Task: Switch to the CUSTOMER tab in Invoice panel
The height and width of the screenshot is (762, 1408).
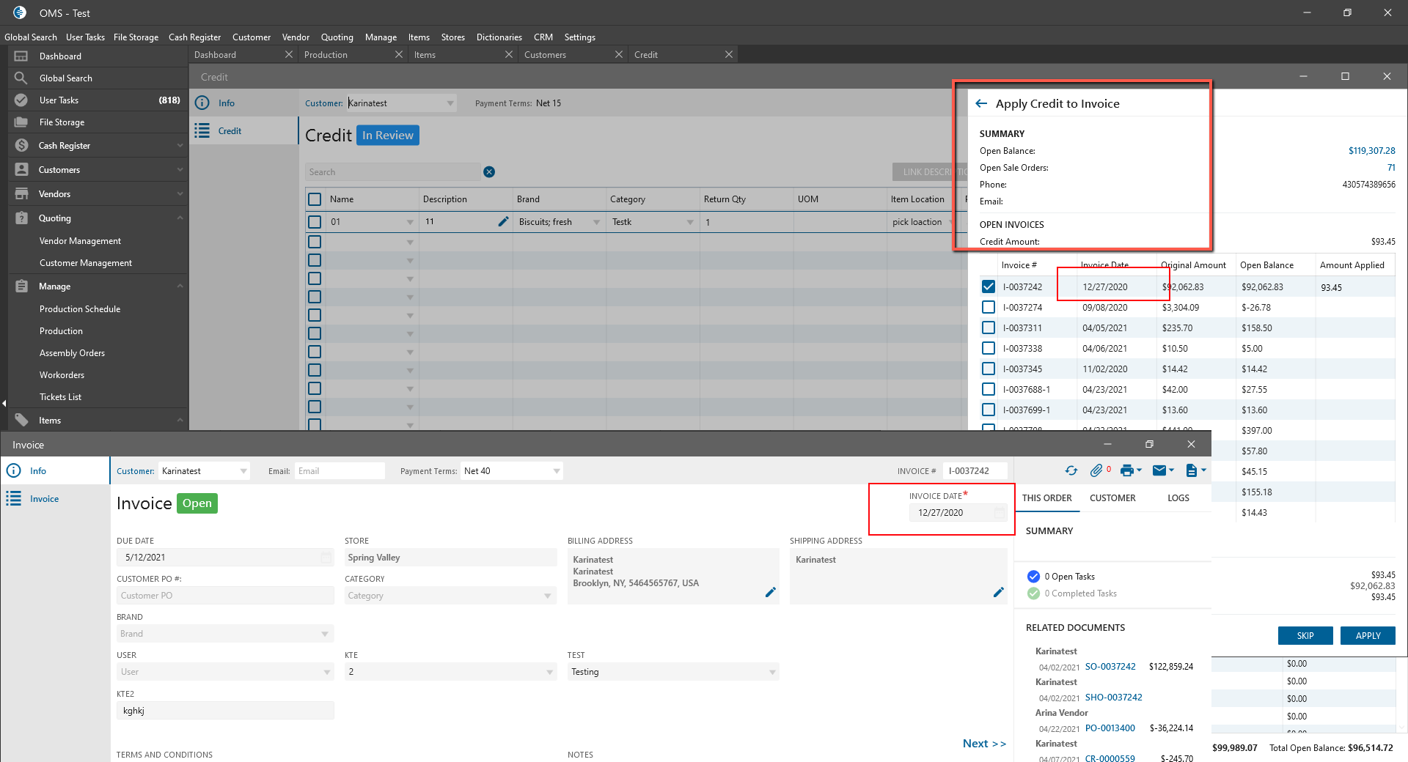Action: (x=1112, y=498)
